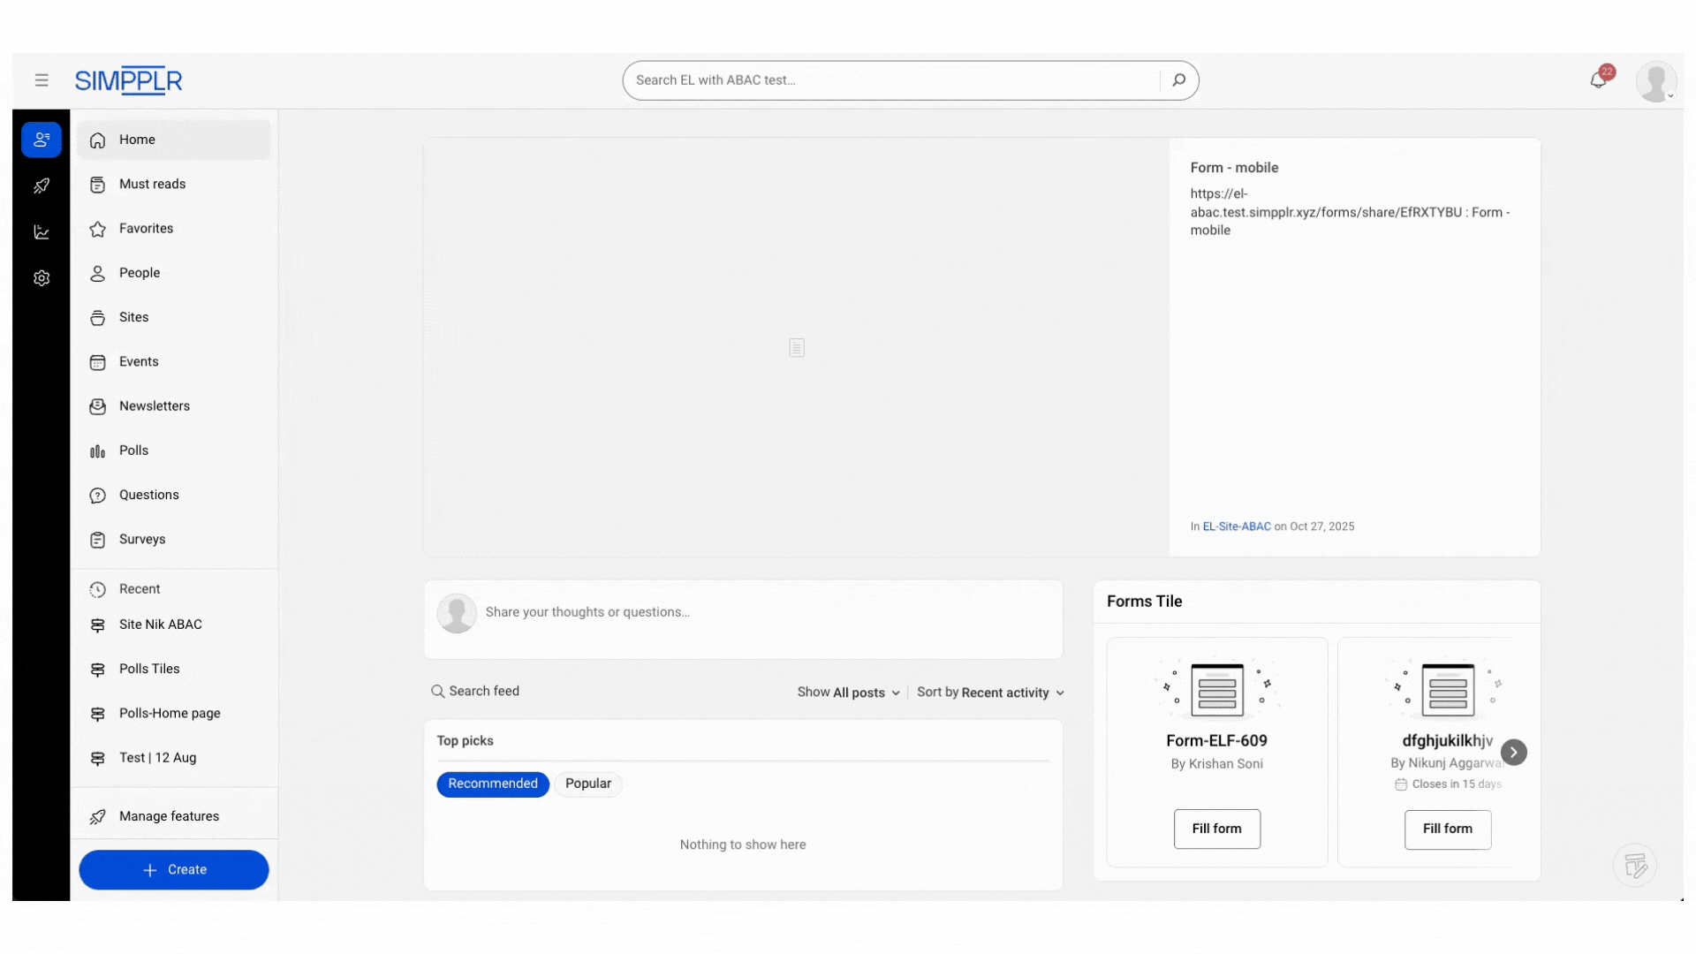Open the settings gear in black sidebar
The width and height of the screenshot is (1696, 954).
pos(42,278)
